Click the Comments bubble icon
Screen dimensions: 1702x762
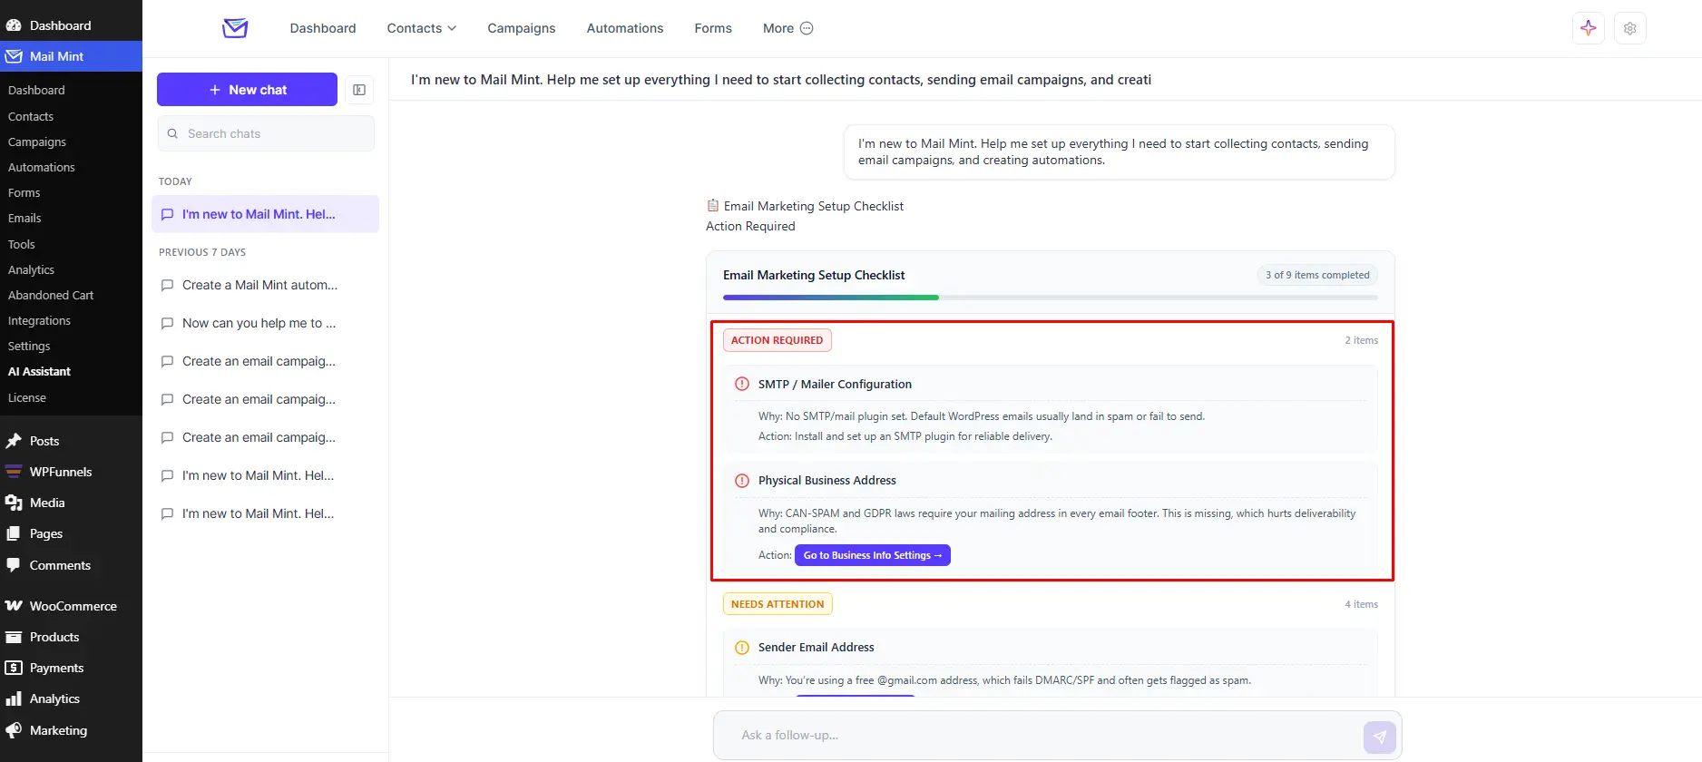coord(14,565)
